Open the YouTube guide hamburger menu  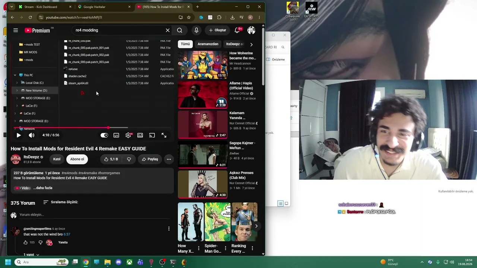16,30
